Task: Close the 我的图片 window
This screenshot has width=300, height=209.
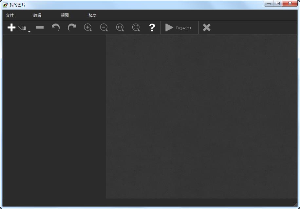Action: click(x=290, y=4)
